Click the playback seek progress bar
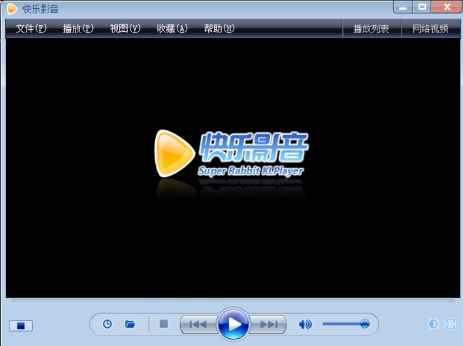 click(233, 301)
